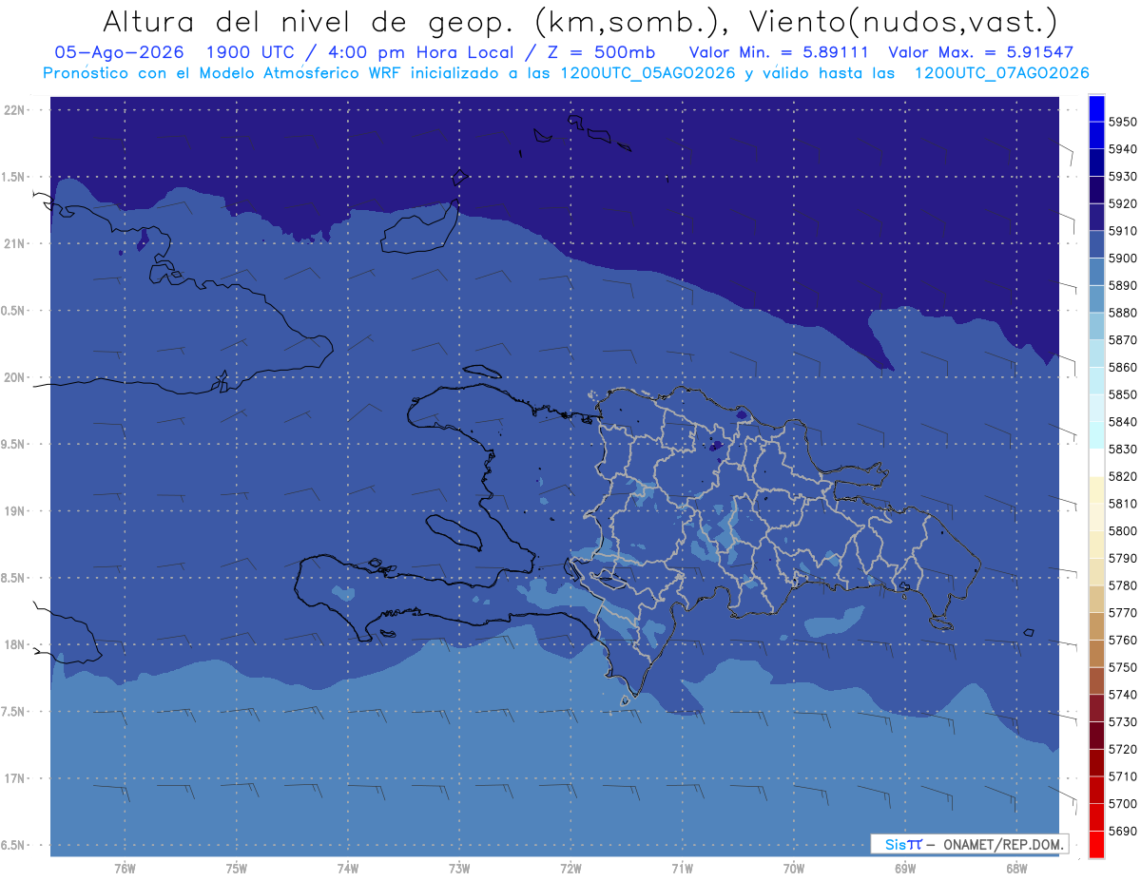Click the 5780 legend value
Viewport: 1141px width, 881px height.
(x=1123, y=585)
